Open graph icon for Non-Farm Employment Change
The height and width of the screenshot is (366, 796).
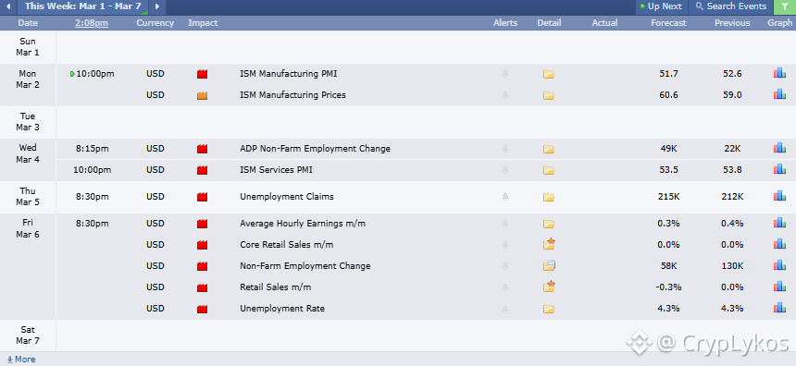point(779,265)
